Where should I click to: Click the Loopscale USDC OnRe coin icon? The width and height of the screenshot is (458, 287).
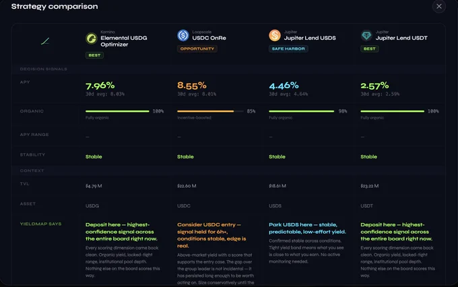[183, 35]
